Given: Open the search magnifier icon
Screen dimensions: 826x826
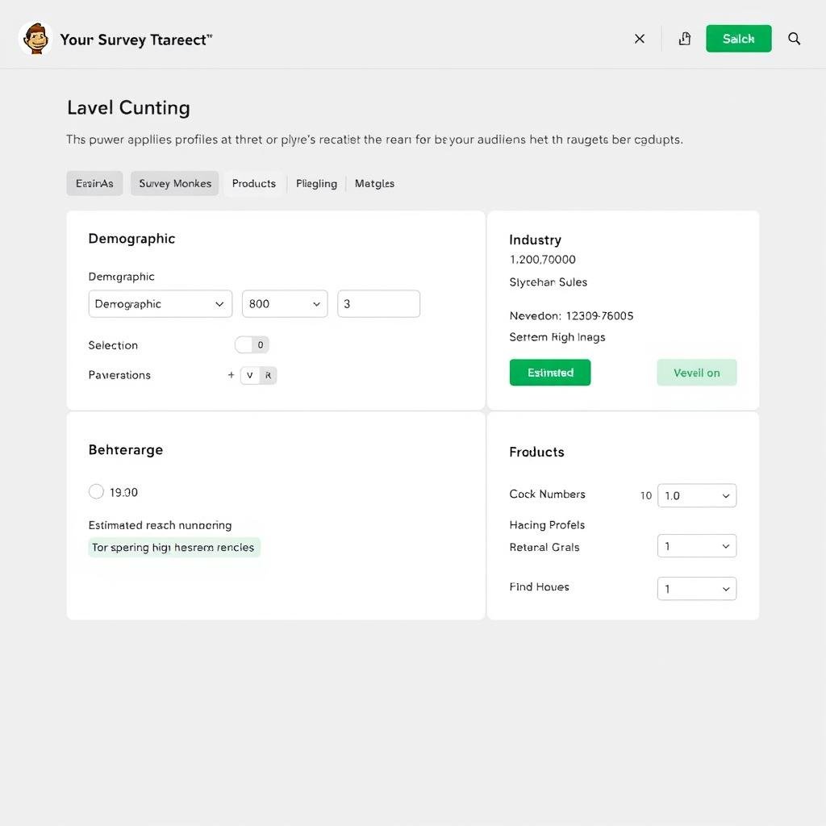Looking at the screenshot, I should (794, 38).
